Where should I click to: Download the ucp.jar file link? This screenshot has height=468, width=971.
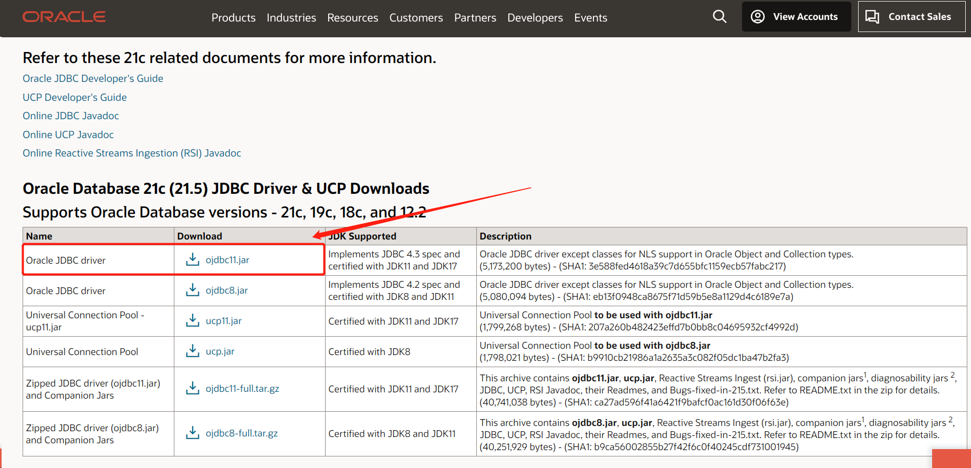pyautogui.click(x=220, y=351)
